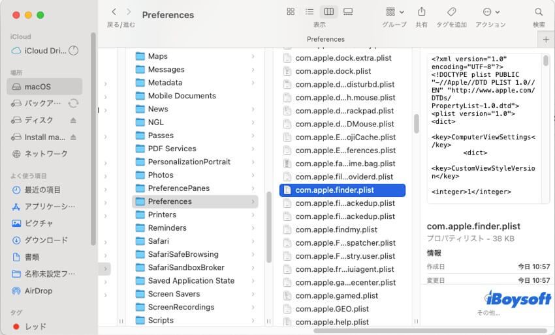Select the PreferencePanes folder
The height and width of the screenshot is (335, 555).
pyautogui.click(x=195, y=188)
